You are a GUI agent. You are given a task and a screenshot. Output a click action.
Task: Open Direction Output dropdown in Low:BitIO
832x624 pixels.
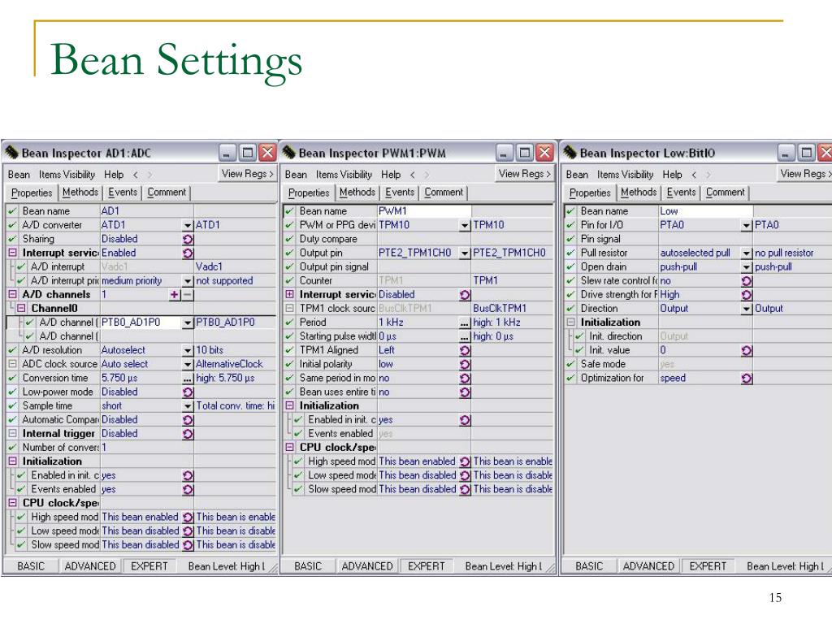coord(747,309)
